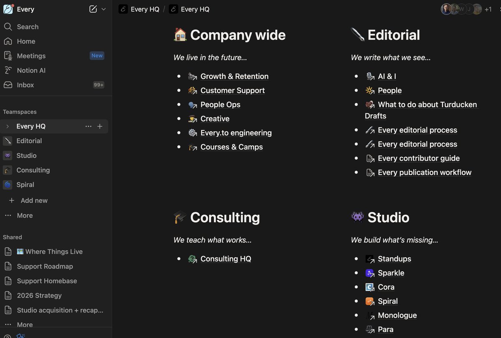501x338 pixels.
Task: Open Courses & Camps page link
Action: tap(232, 147)
